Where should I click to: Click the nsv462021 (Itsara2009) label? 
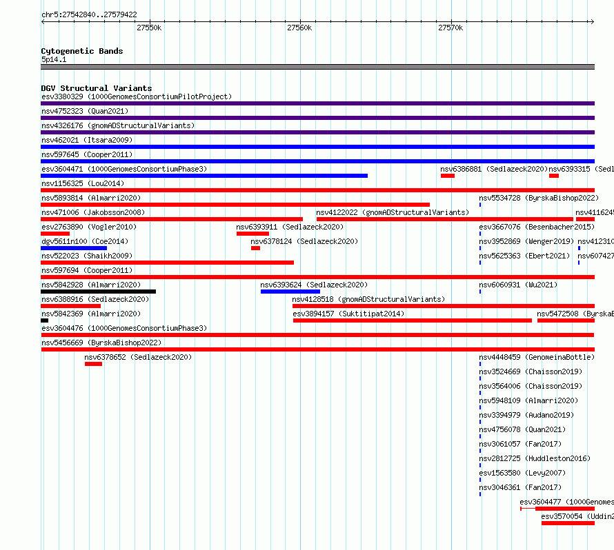pyautogui.click(x=87, y=140)
